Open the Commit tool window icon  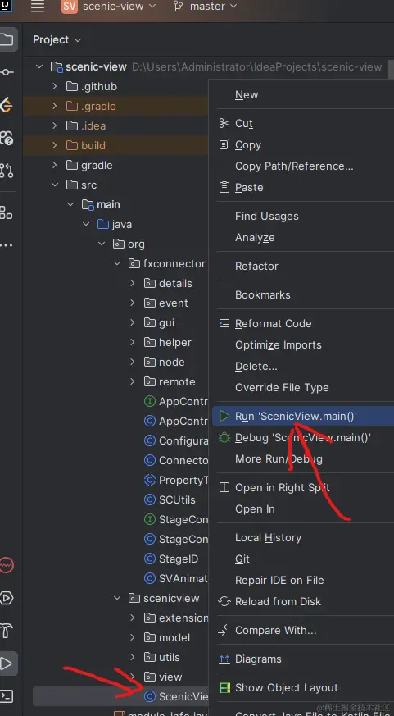pyautogui.click(x=7, y=72)
